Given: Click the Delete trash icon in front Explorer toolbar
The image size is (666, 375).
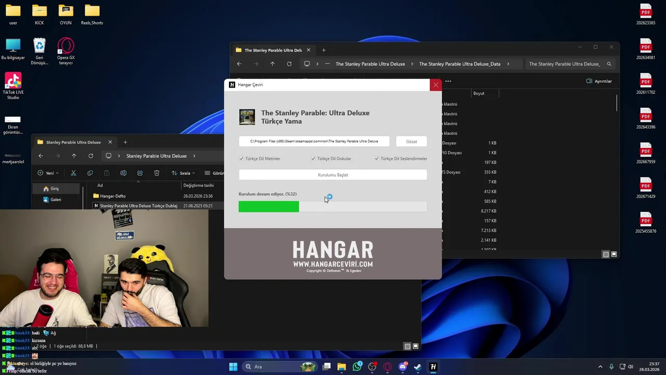Looking at the screenshot, I should [x=157, y=173].
